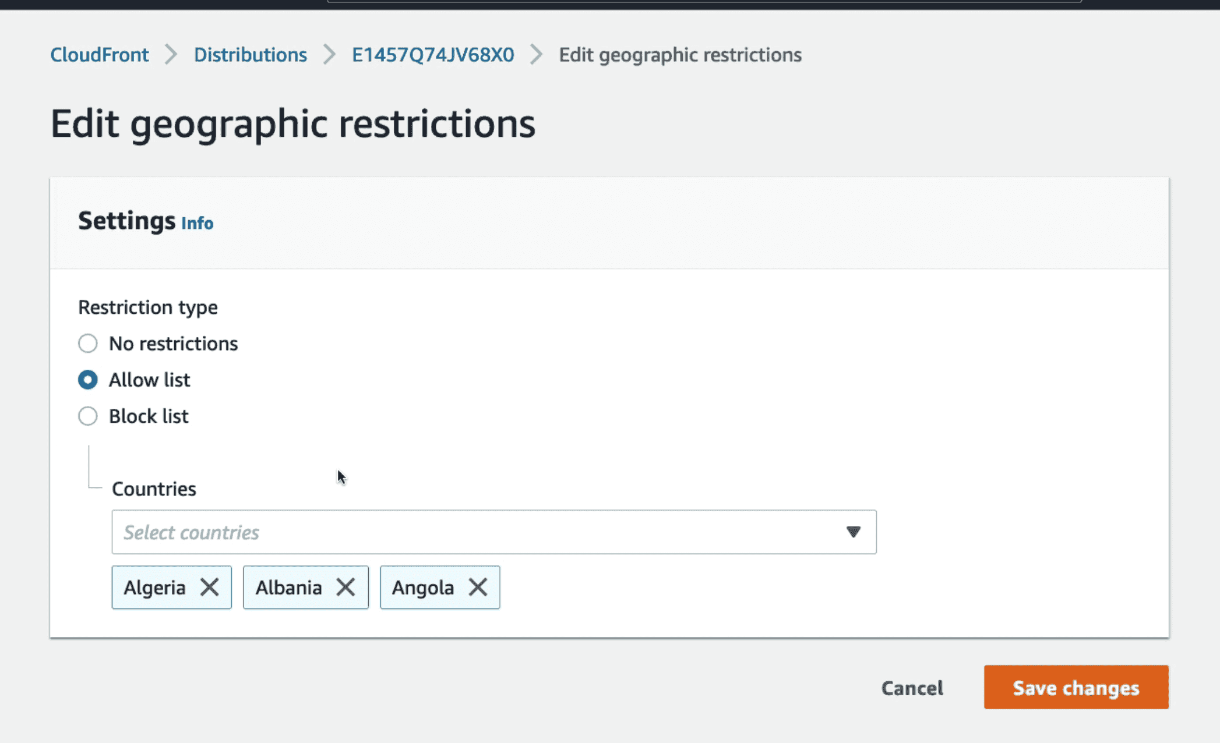Image resolution: width=1220 pixels, height=743 pixels.
Task: Open distribution E1457Q74JV68X0 from the breadcrumb
Action: [432, 55]
